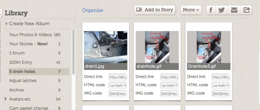Click the share arrow icon
This screenshot has width=260, height=110.
click(x=246, y=10)
